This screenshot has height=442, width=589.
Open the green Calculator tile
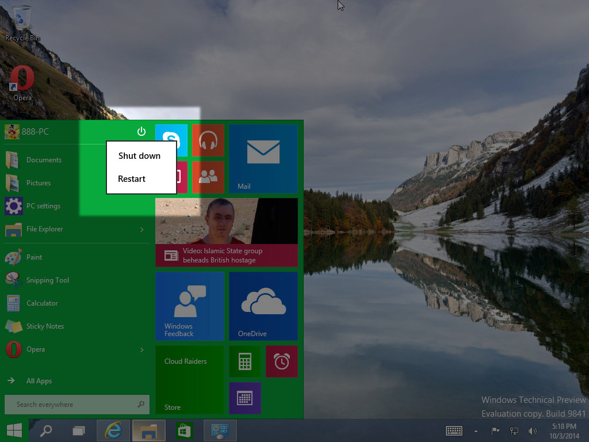click(x=245, y=361)
